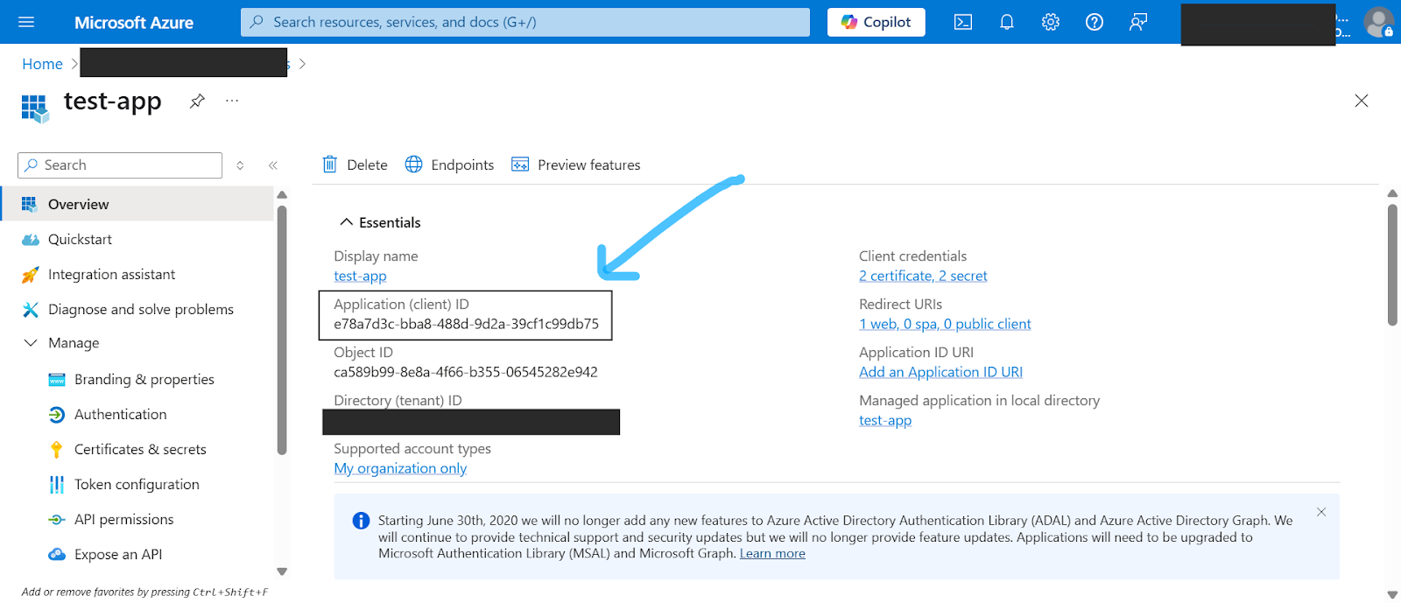Click the main pane scrollbar thumb
This screenshot has width=1401, height=603.
(x=1392, y=264)
